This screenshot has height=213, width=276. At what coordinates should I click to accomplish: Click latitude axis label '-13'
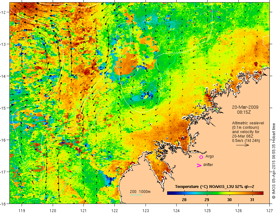pyautogui.click(x=3, y=44)
